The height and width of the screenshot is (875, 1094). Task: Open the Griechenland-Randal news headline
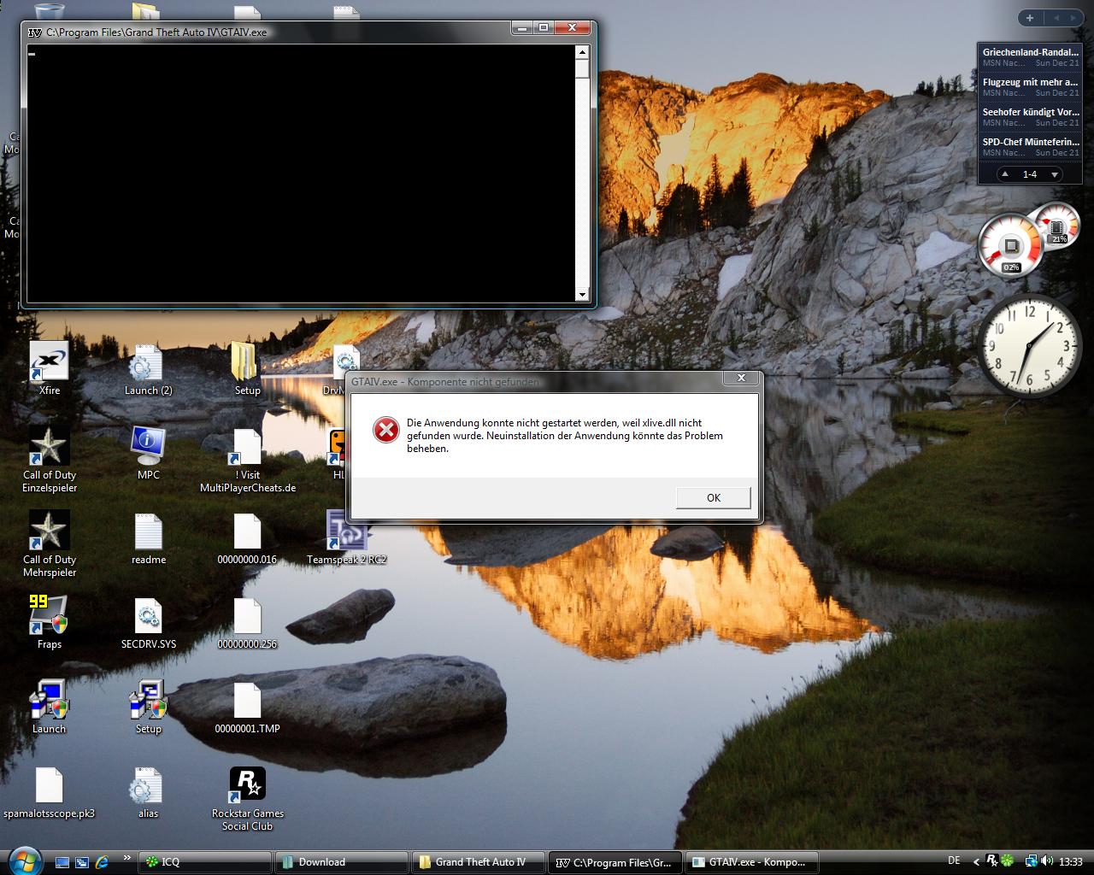click(x=1030, y=52)
